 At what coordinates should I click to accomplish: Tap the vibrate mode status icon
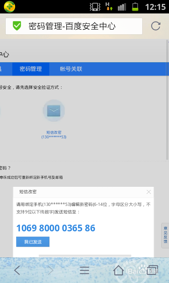coord(95,7)
